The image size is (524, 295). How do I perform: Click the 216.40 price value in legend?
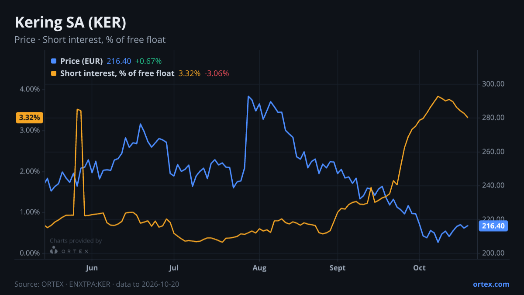tap(119, 61)
